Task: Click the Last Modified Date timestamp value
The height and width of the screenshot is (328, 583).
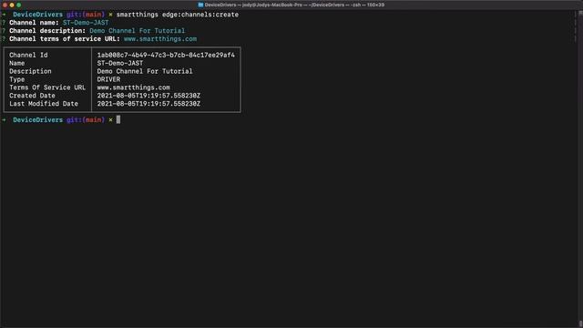Action: click(148, 104)
